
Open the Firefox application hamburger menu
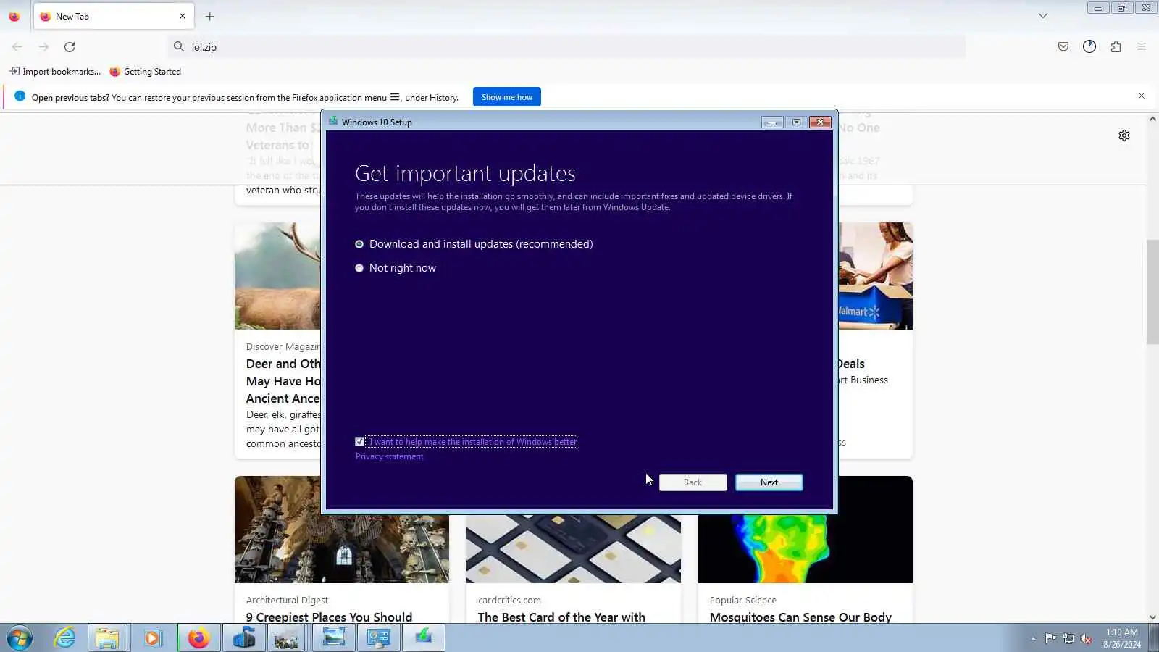pos(1142,47)
